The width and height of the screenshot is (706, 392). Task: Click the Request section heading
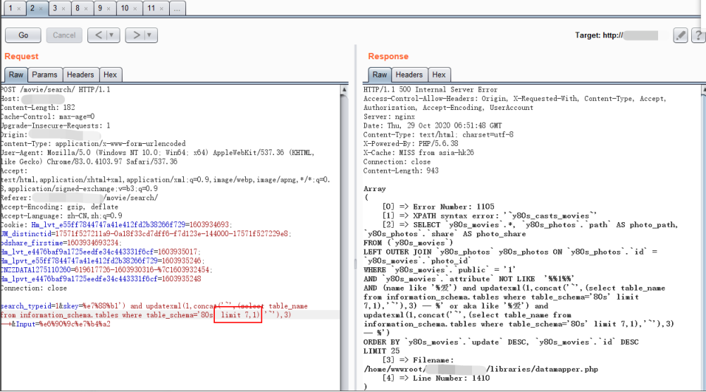pos(21,56)
